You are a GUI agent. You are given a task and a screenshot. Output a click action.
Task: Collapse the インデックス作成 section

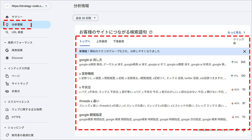click(x=5, y=68)
